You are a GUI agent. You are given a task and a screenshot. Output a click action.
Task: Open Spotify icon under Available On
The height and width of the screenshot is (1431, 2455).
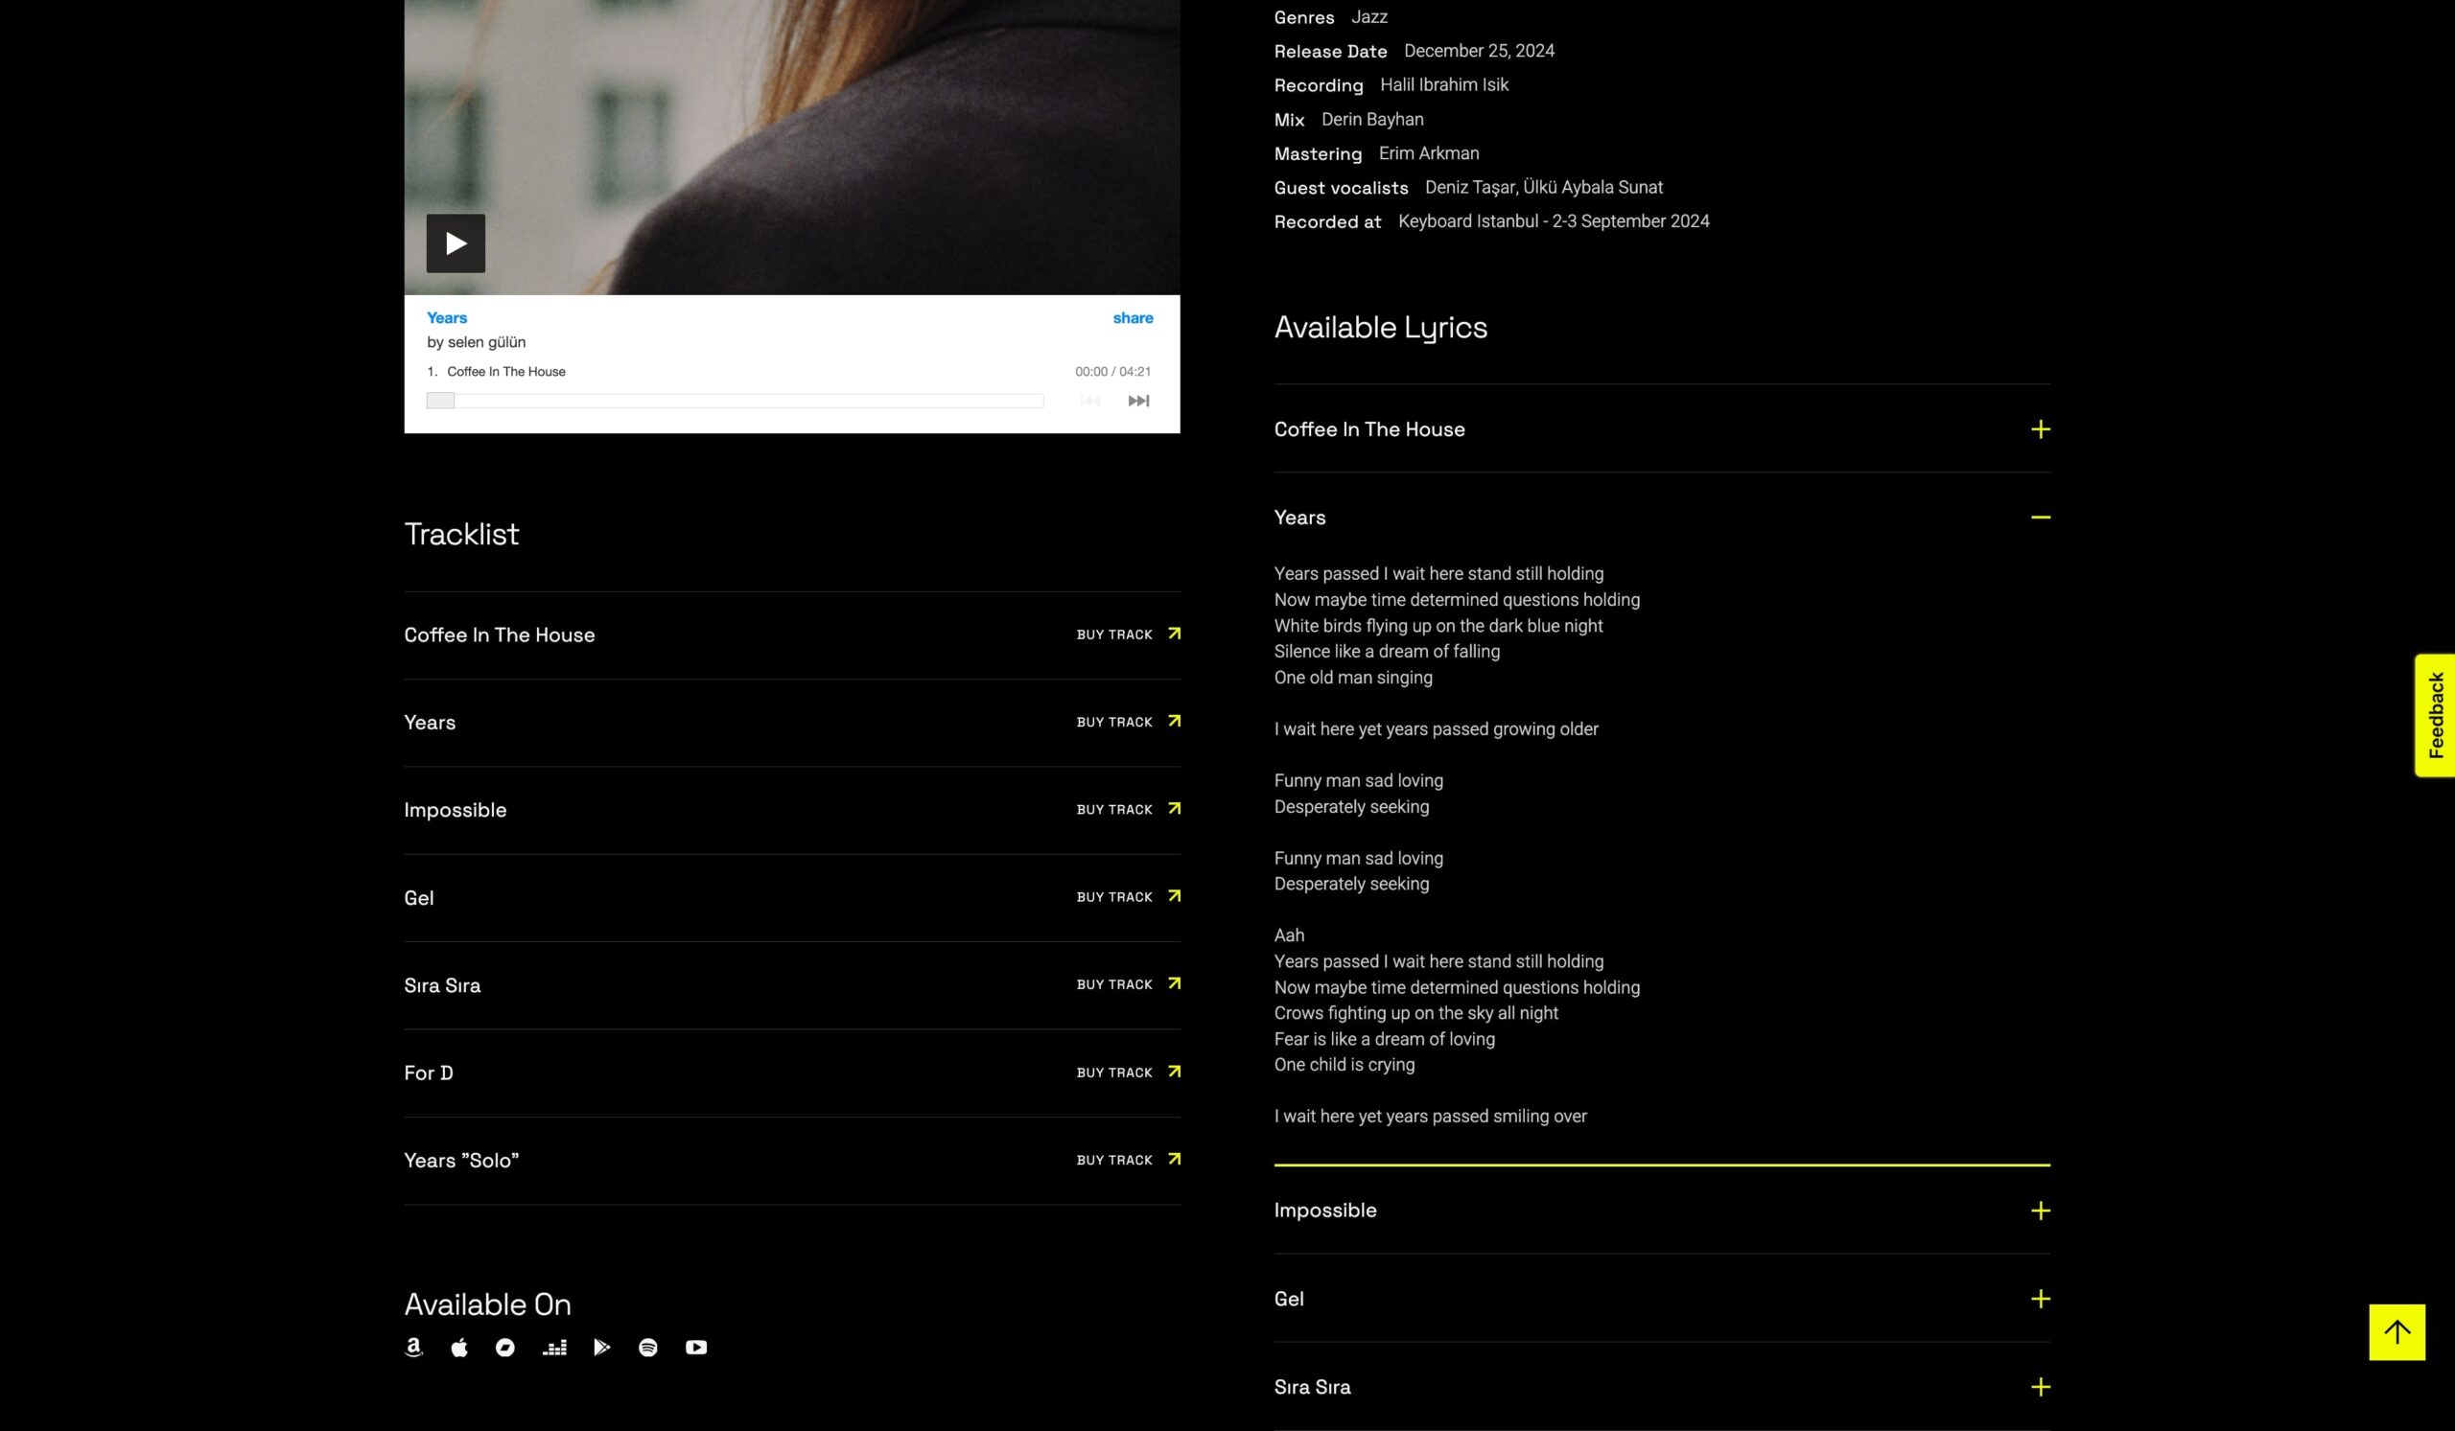tap(648, 1347)
